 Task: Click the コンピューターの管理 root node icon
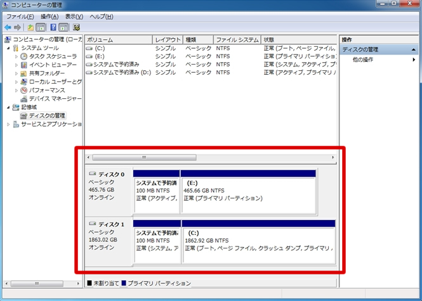(x=8, y=39)
